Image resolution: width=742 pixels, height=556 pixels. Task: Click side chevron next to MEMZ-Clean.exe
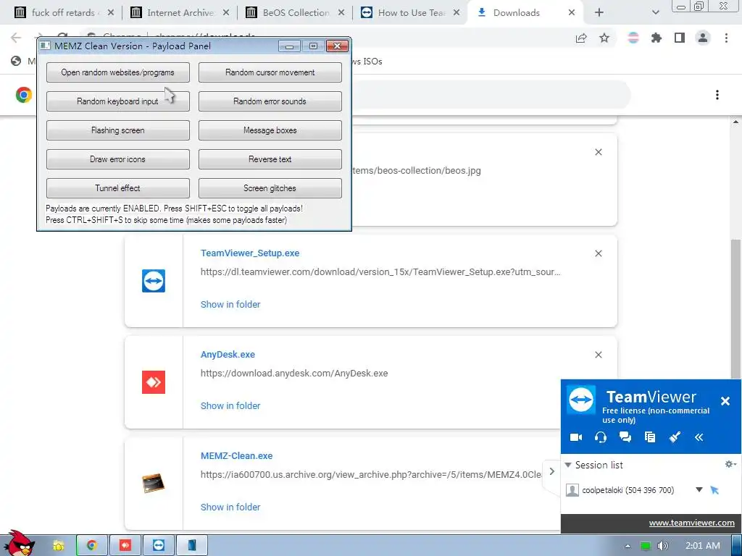click(x=551, y=471)
